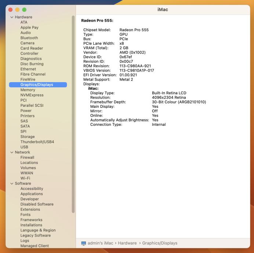The width and height of the screenshot is (254, 253).
Task: Show Disabled Software entry
Action: (37, 204)
